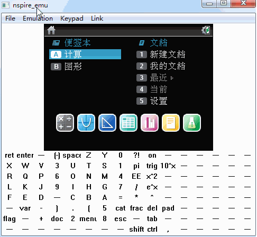
Task: Open the Graphs app icon with the parabola
Action: click(86, 123)
